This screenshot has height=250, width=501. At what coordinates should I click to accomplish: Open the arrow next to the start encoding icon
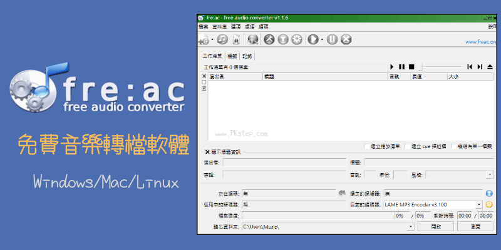(322, 40)
